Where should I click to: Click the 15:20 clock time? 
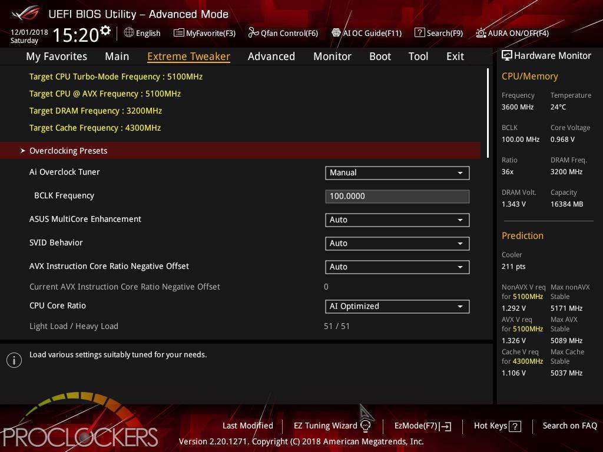pos(76,35)
